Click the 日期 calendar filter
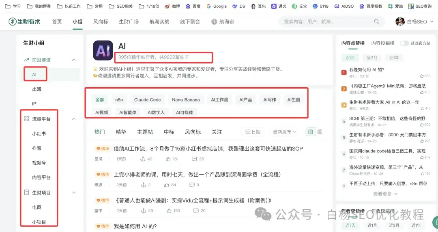The width and height of the screenshot is (438, 232). (x=253, y=132)
